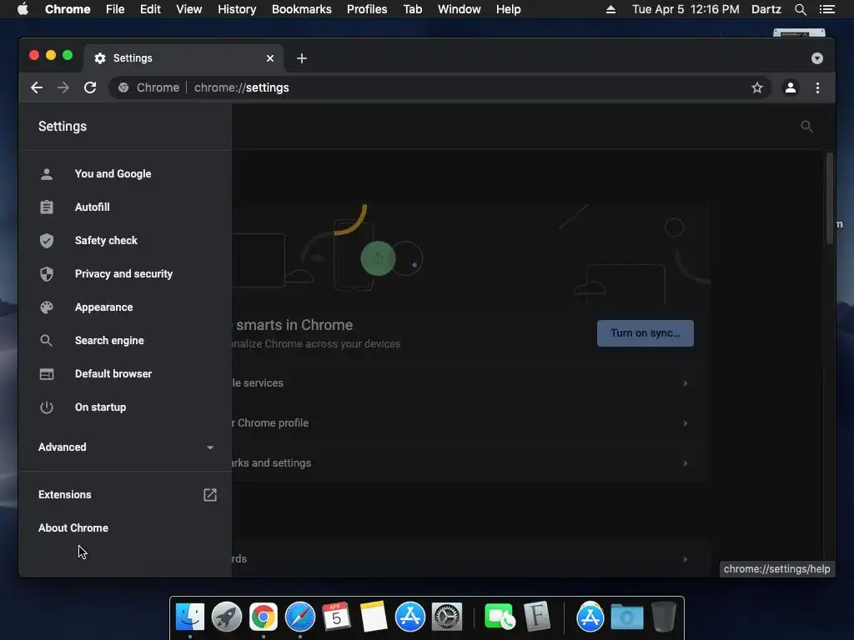This screenshot has height=640, width=854.
Task: Click the eject icon in menu bar
Action: tap(610, 9)
